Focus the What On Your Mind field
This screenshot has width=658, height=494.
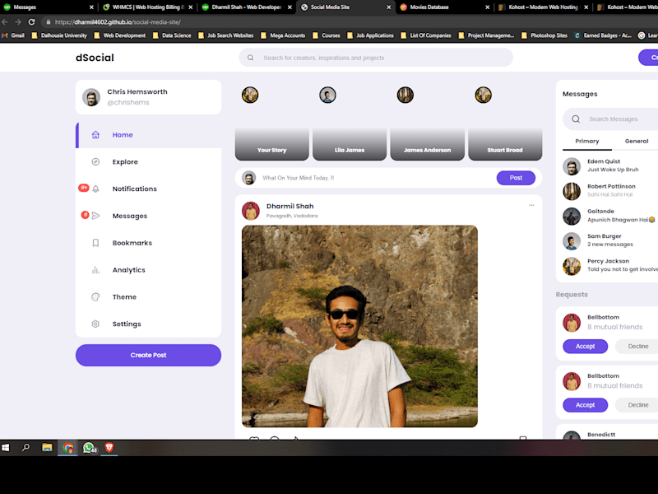point(376,178)
